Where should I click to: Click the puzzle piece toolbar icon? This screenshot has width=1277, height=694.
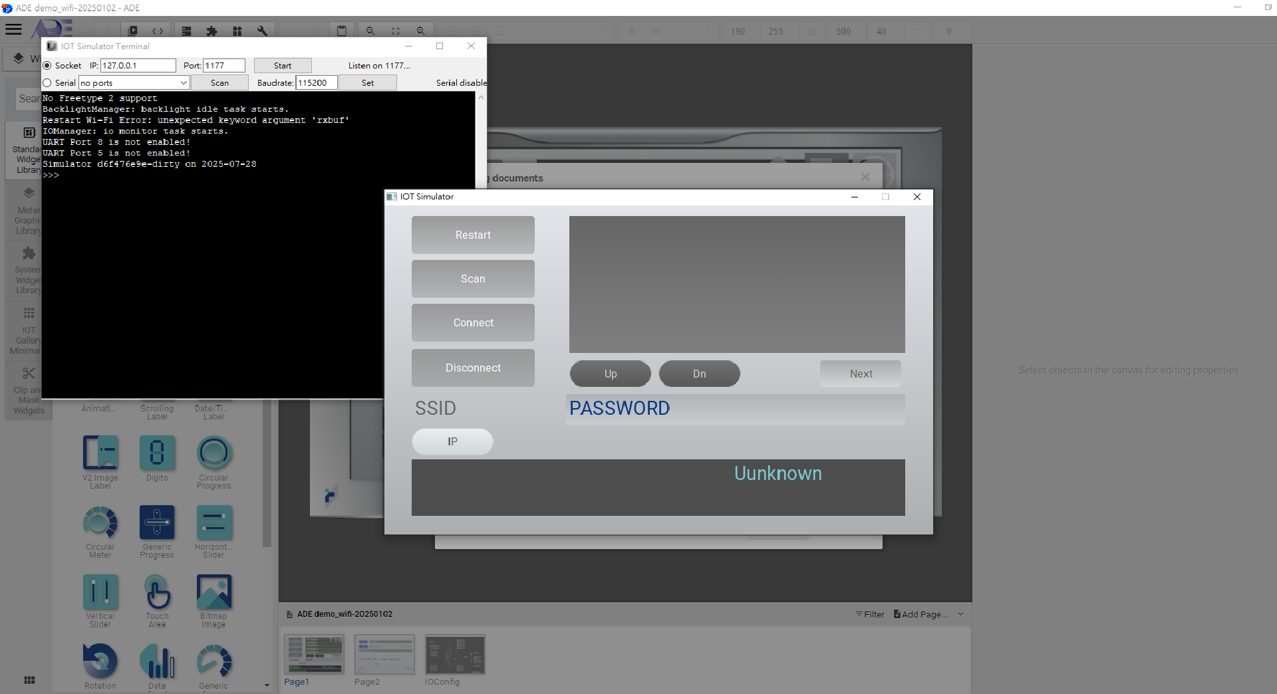click(x=212, y=31)
